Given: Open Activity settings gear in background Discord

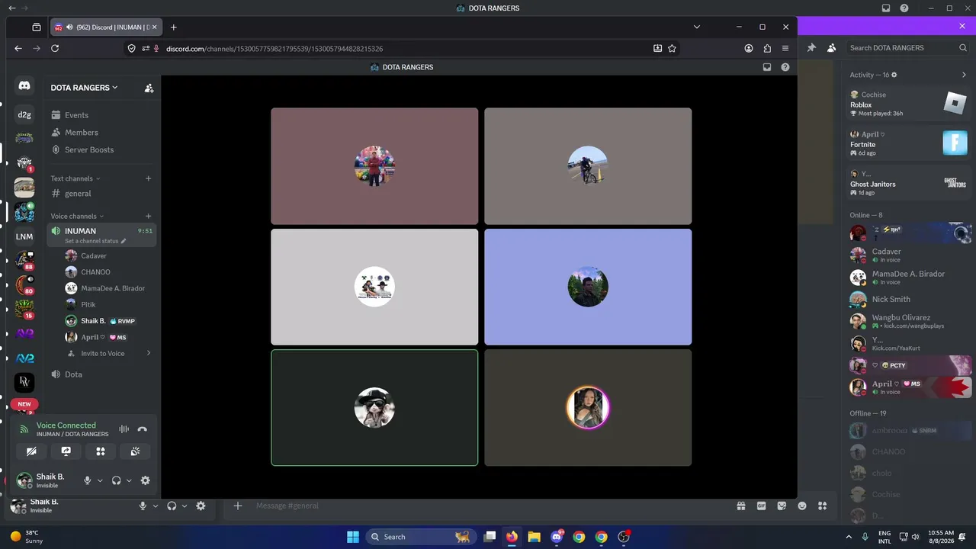Looking at the screenshot, I should coord(894,75).
